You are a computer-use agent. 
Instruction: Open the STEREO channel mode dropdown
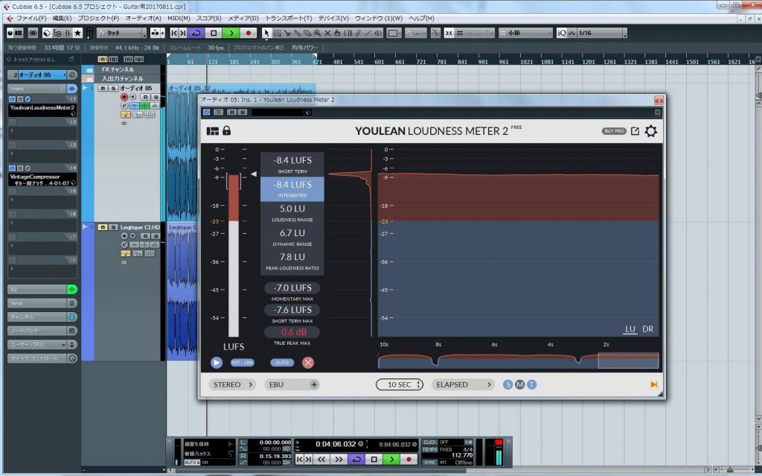(231, 384)
